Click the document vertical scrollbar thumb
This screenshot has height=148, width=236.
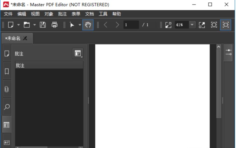(219, 84)
